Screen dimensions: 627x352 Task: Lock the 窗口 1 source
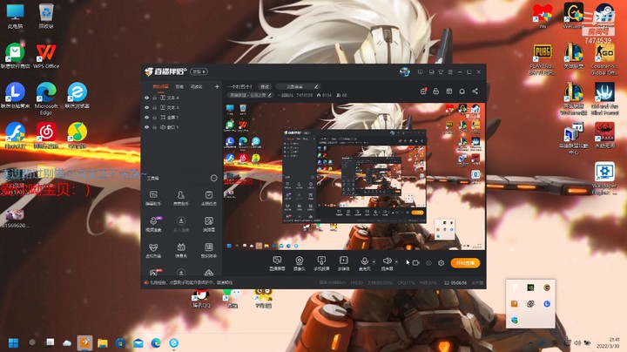tap(154, 127)
